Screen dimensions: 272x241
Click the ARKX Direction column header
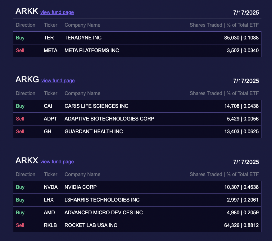tap(25, 174)
